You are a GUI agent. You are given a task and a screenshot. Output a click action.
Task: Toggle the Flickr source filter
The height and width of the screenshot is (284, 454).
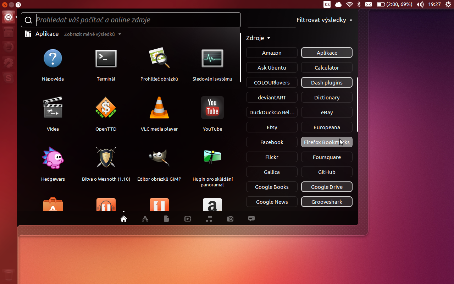(x=272, y=157)
